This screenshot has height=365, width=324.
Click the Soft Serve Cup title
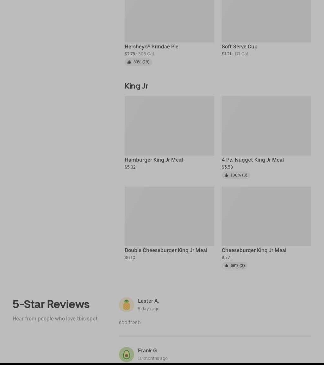click(240, 46)
